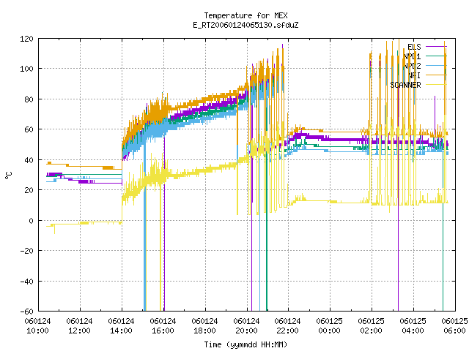Image resolution: width=469 pixels, height=351 pixels.
Task: Click the chart title 'Temperature for MEX'
Action: pyautogui.click(x=245, y=15)
